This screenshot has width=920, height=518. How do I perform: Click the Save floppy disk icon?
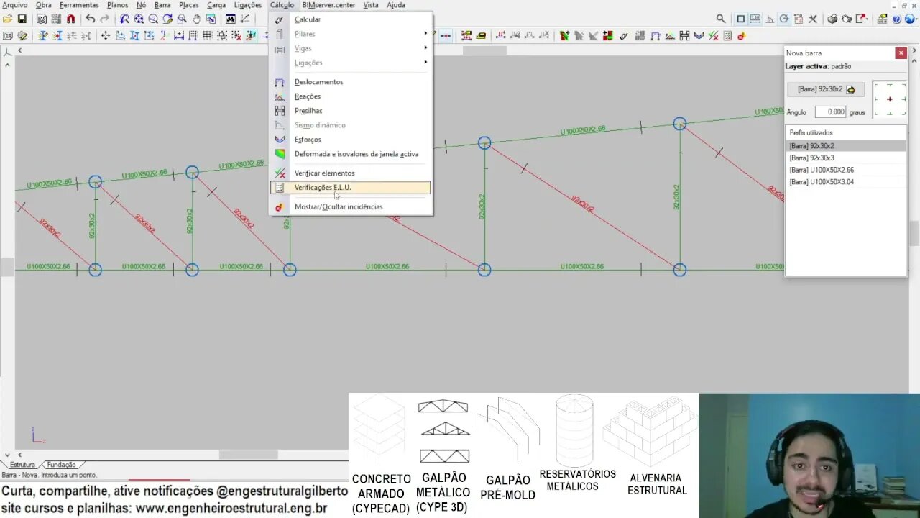click(22, 19)
